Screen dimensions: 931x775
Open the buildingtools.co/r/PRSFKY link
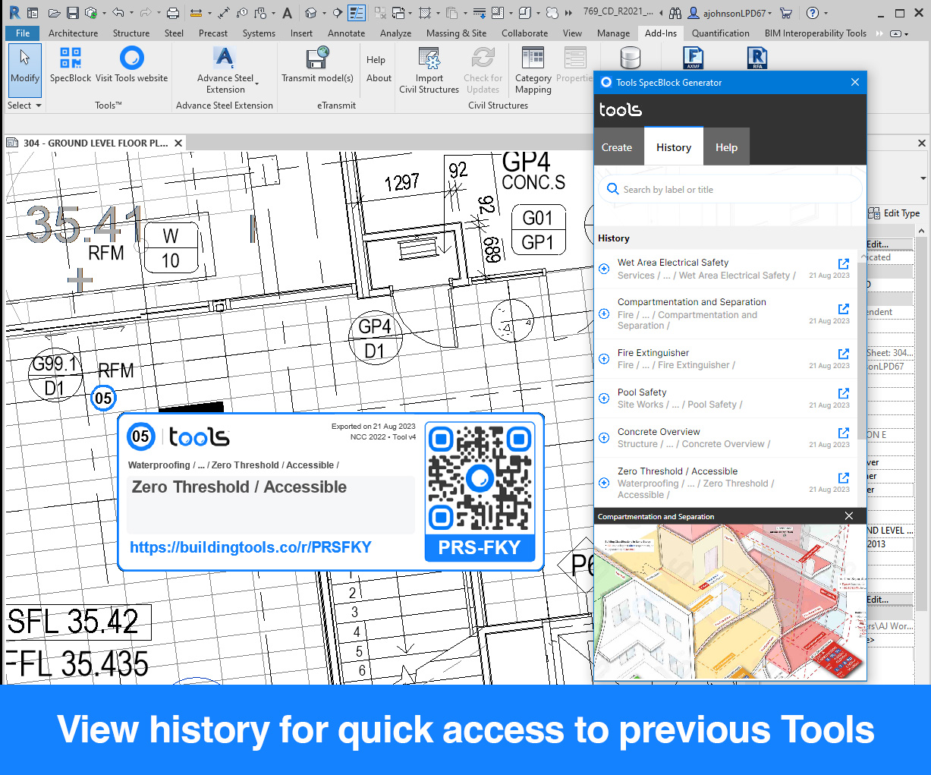(250, 547)
